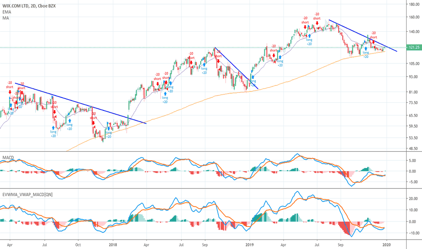Select the long blue trendline spanning 2017 to April 2018
Screen dimensions: 422x249
pos(81,103)
